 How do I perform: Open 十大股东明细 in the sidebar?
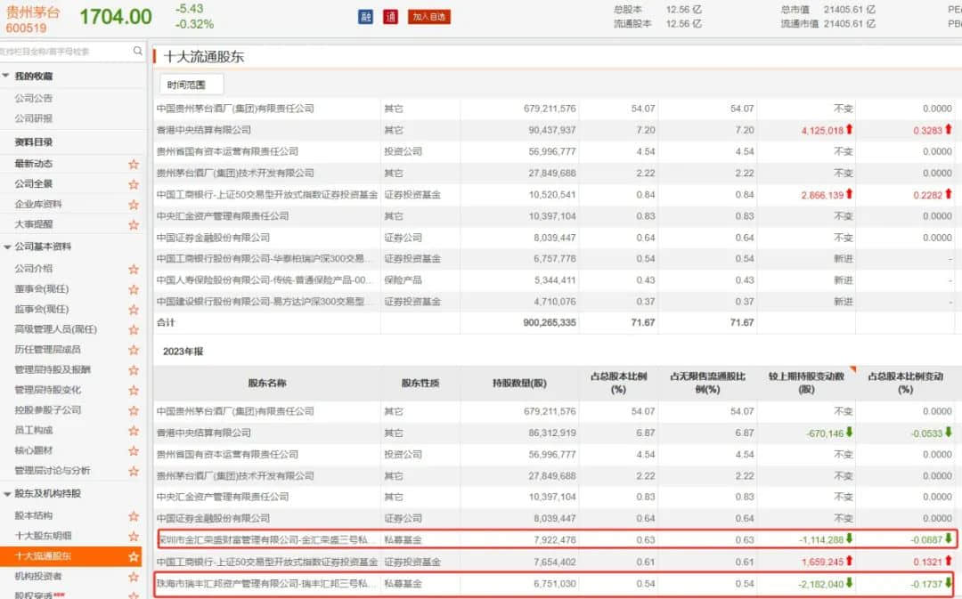(43, 536)
